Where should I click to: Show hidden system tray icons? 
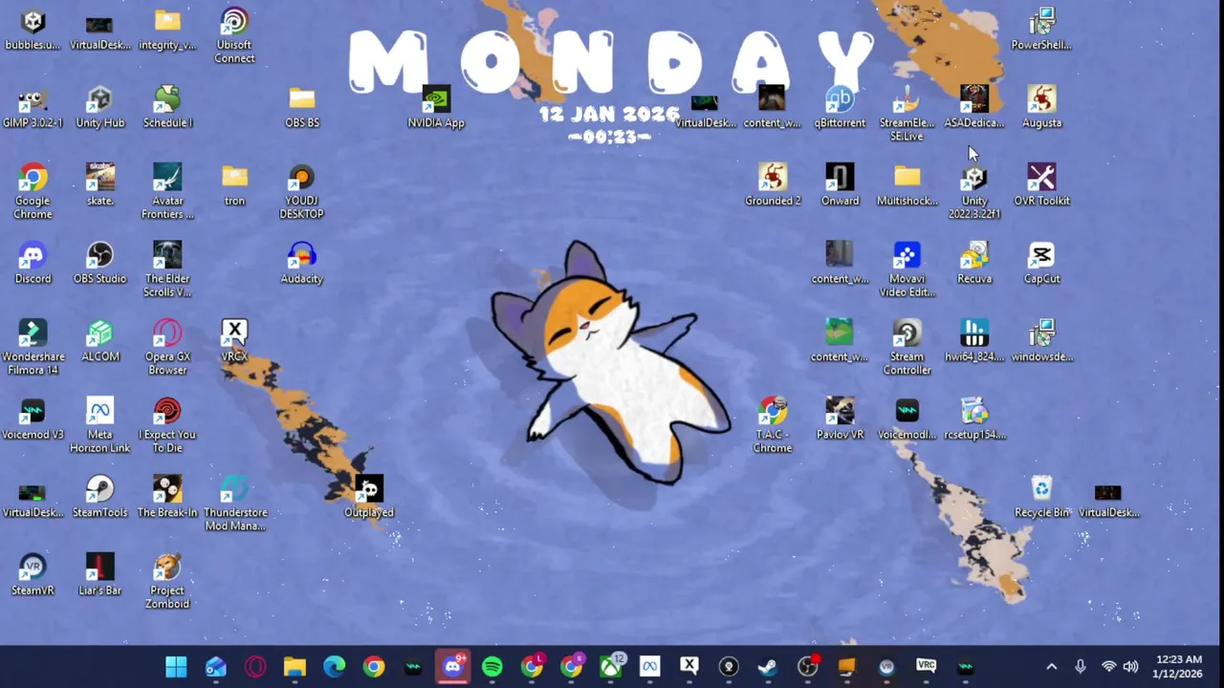[1051, 667]
